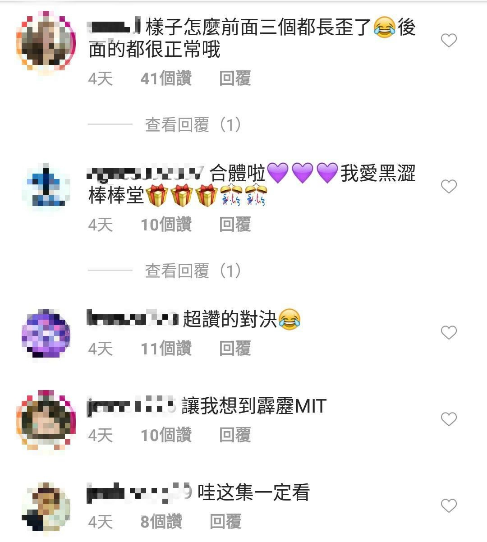487x542 pixels.
Task: Reply to the 哇这集一定看 comment
Action: pyautogui.click(x=225, y=522)
